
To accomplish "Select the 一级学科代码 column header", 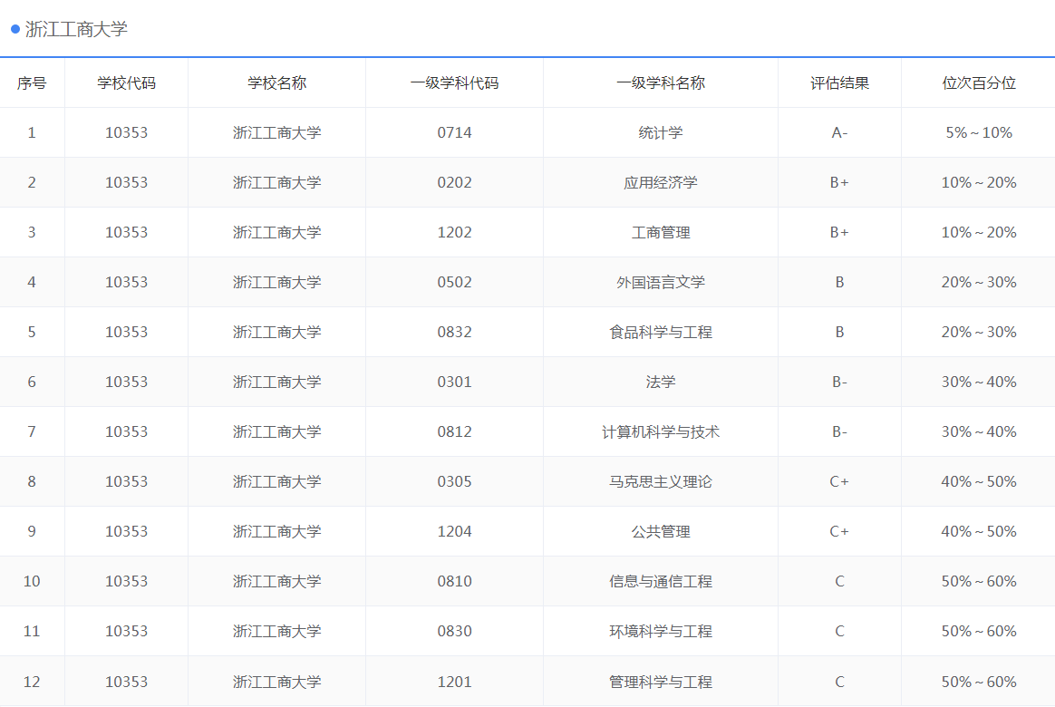I will point(455,82).
